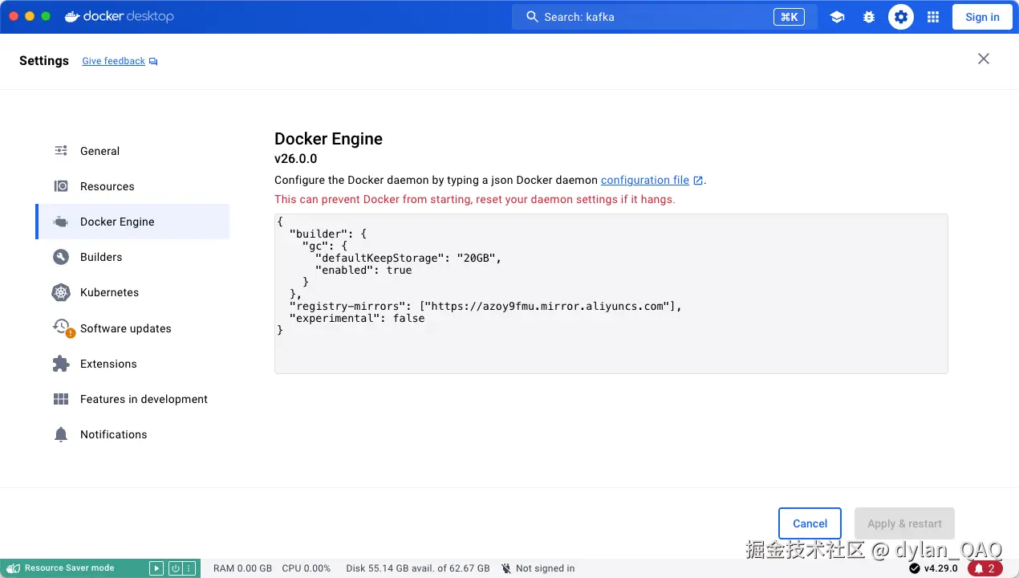Click the Apply & restart button

pos(904,523)
